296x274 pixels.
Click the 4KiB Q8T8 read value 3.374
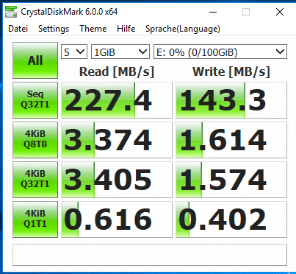pos(117,140)
